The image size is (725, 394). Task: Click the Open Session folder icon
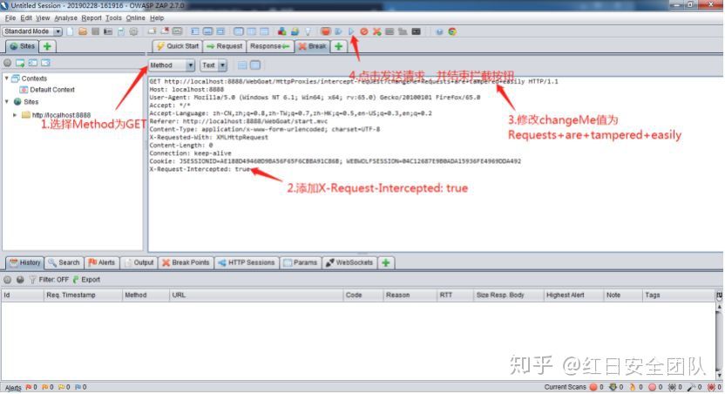83,31
